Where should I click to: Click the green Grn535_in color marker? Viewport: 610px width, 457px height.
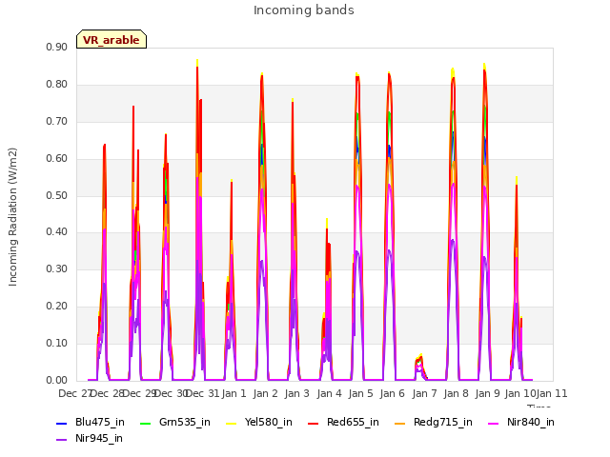pyautogui.click(x=145, y=423)
